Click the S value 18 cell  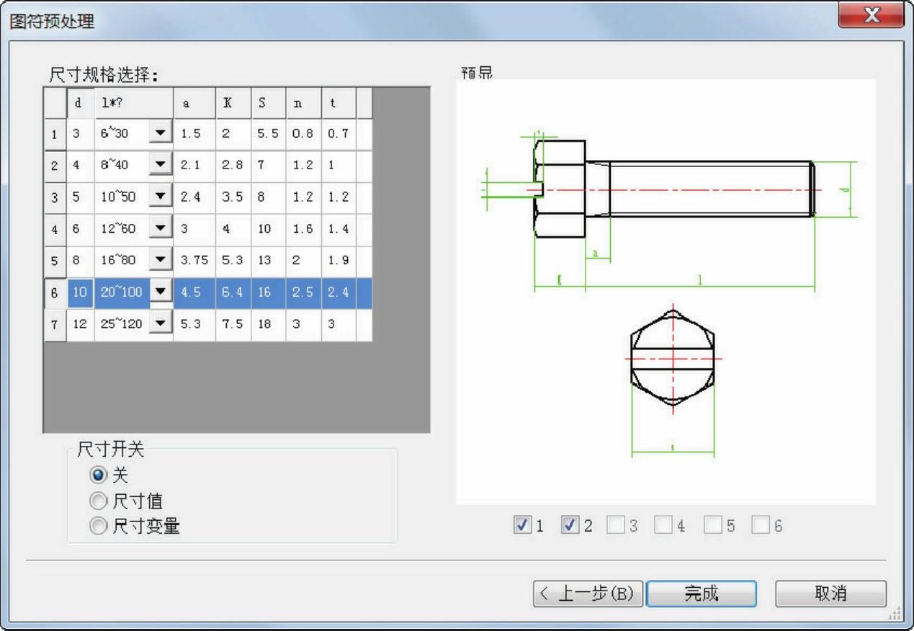pos(269,325)
